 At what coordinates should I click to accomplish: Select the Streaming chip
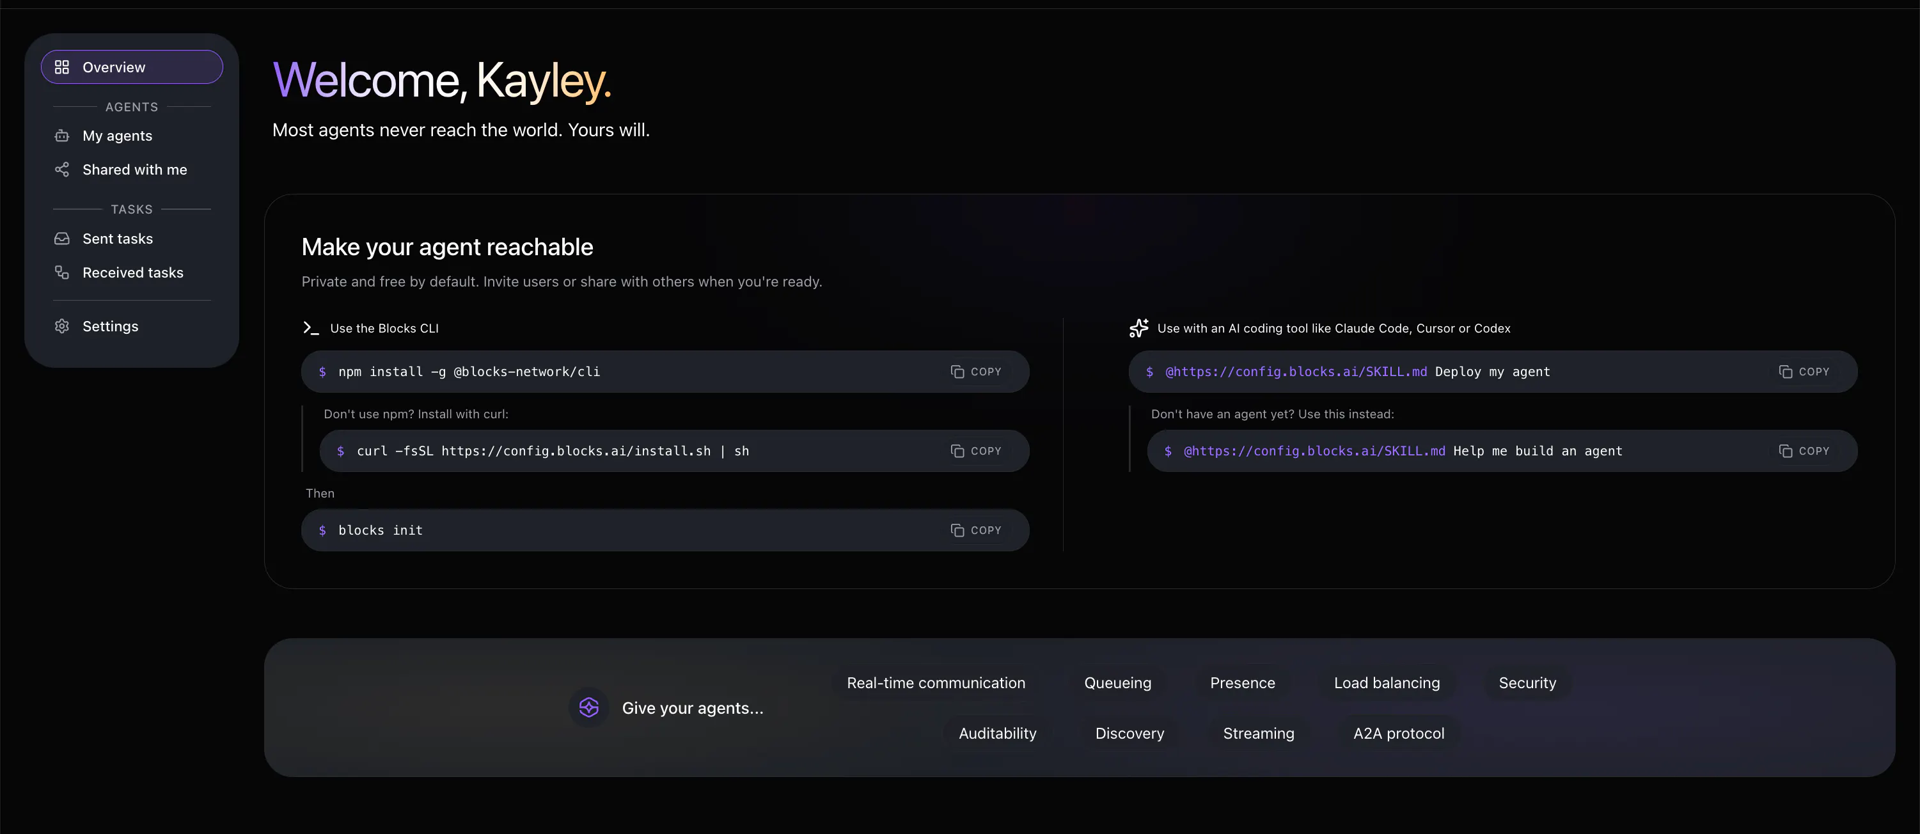tap(1258, 734)
